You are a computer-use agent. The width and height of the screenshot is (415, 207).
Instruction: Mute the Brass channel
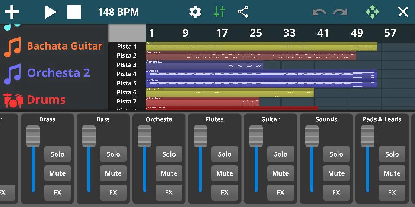click(57, 173)
